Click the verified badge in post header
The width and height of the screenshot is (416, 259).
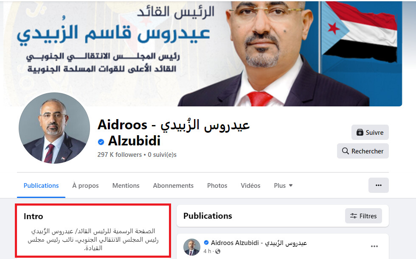[x=206, y=242]
